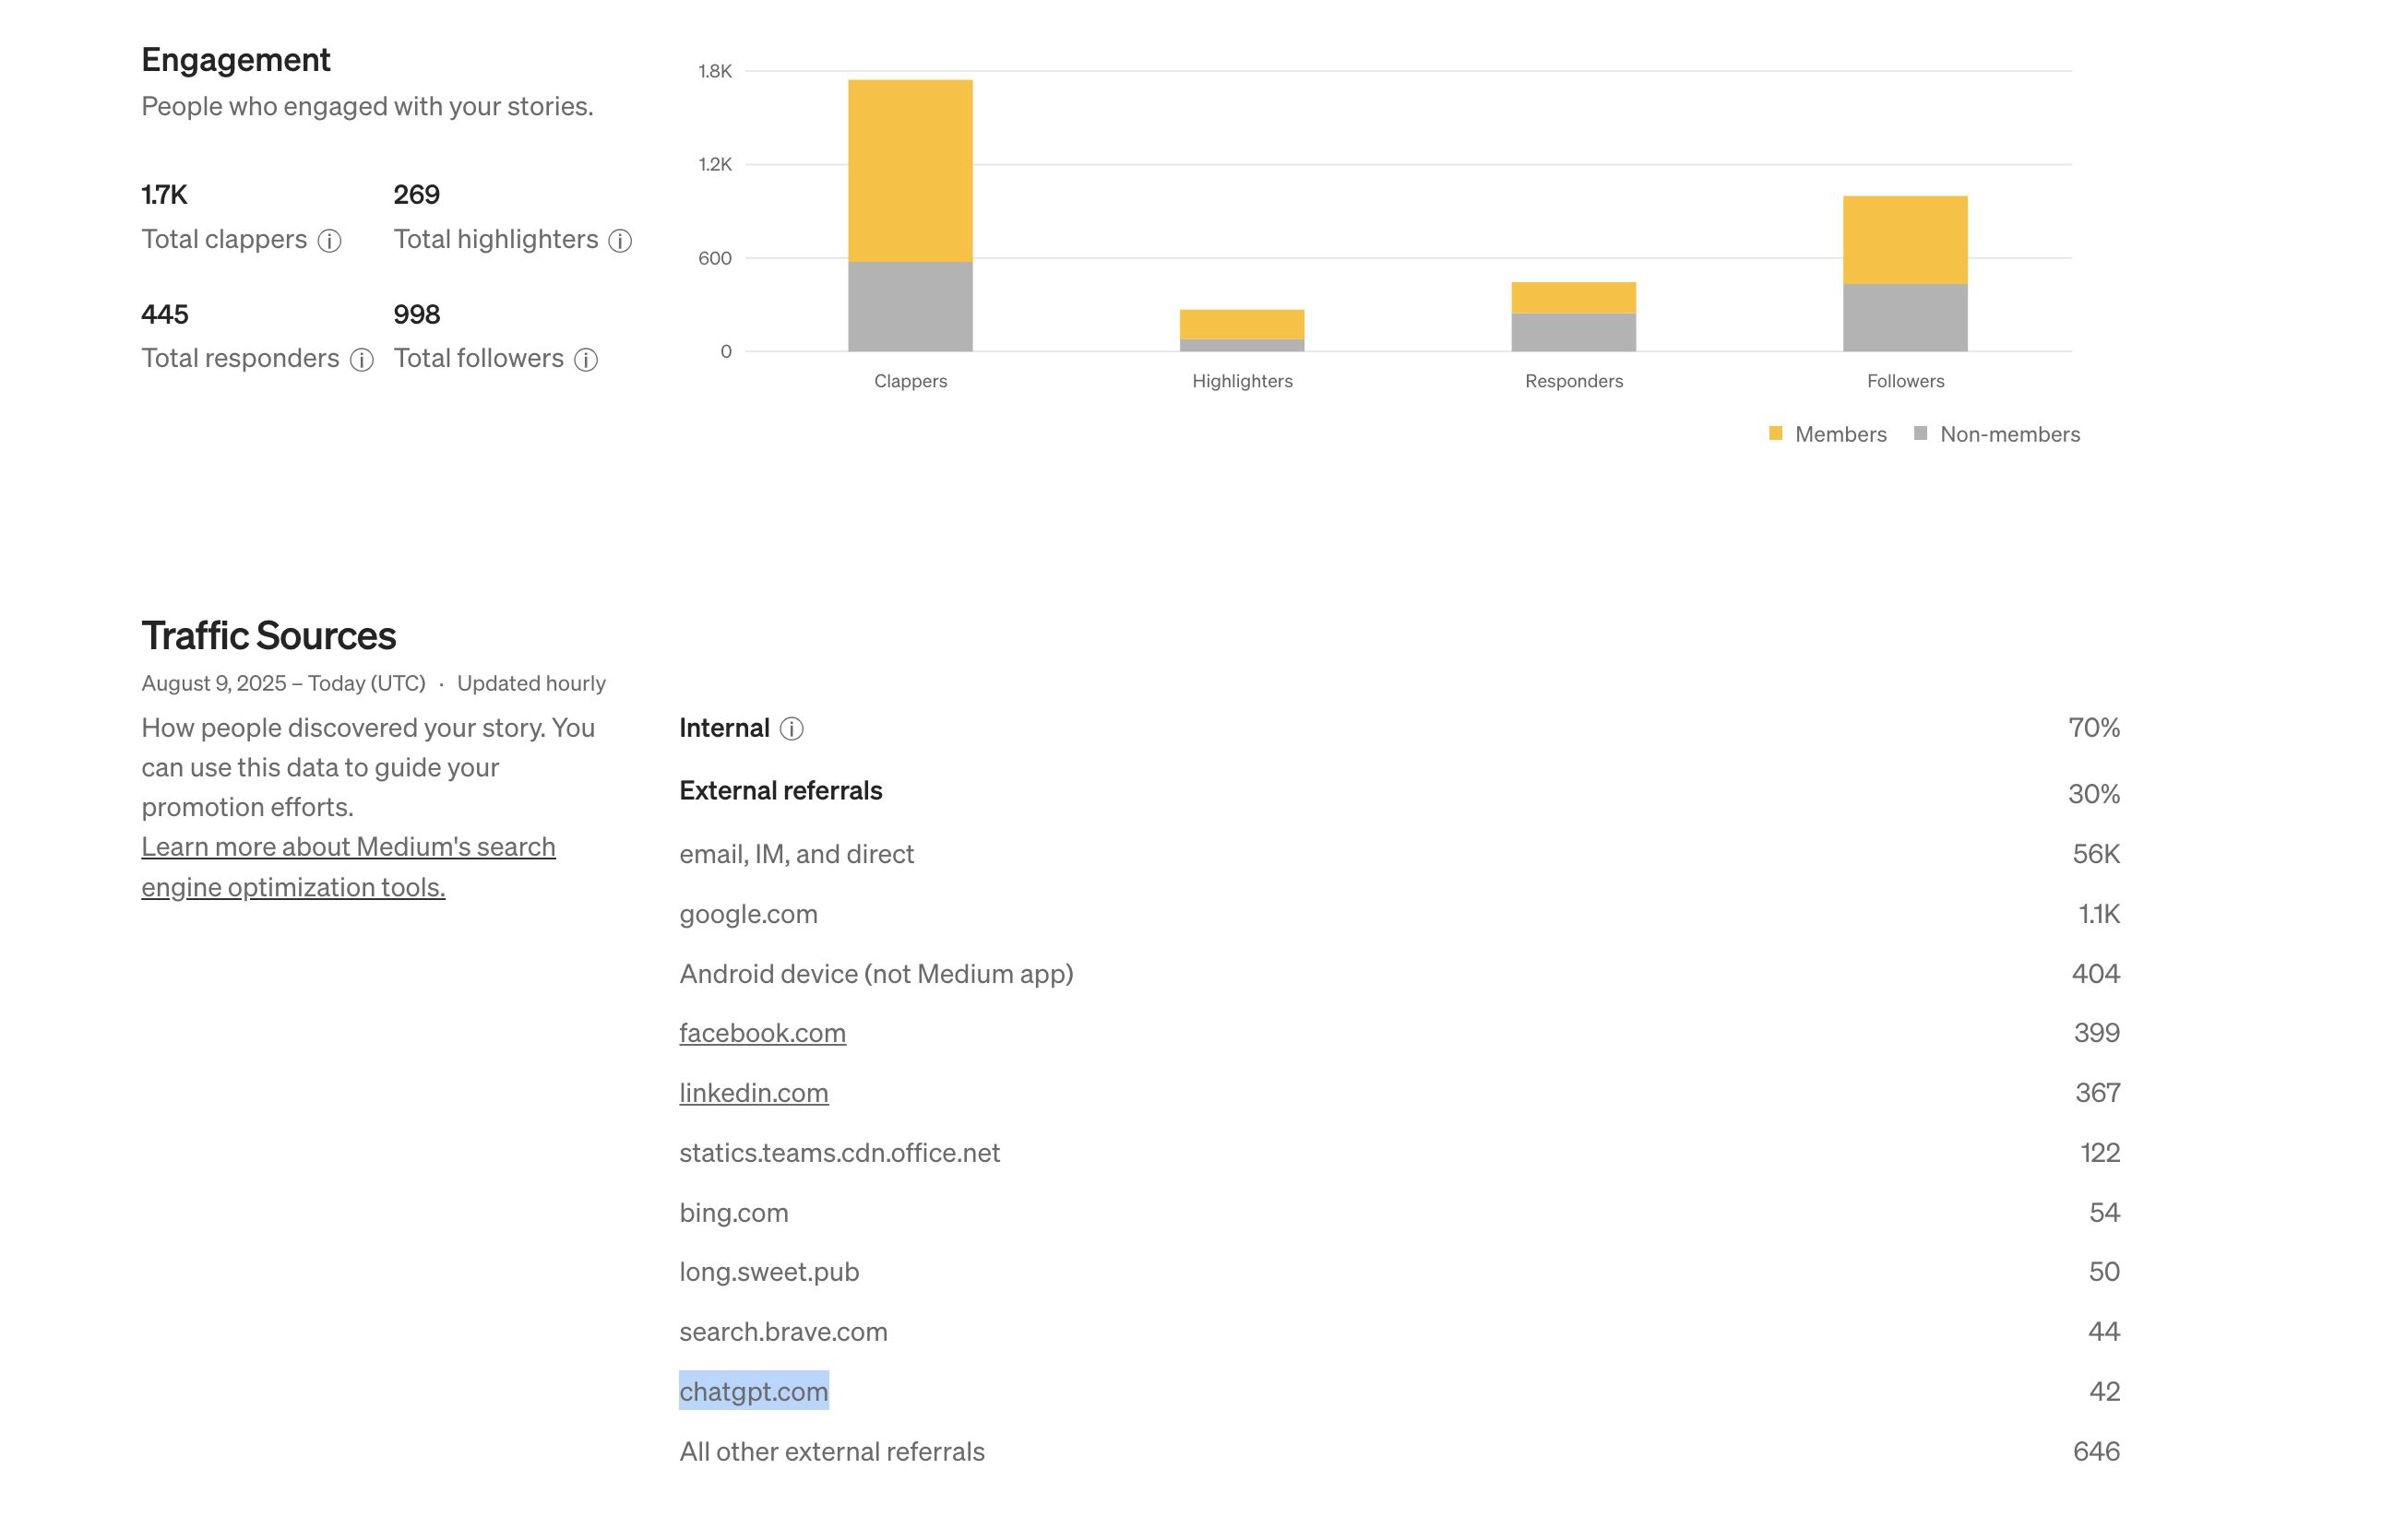2382x1540 pixels.
Task: Open the linkedin.com referral link
Action: (754, 1093)
